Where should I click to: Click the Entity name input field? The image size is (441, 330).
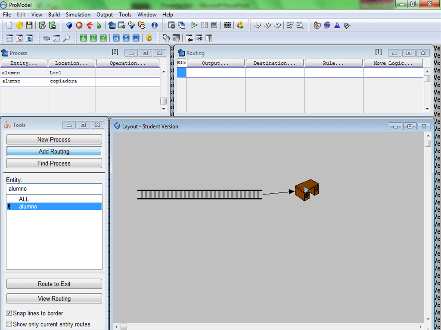(54, 189)
